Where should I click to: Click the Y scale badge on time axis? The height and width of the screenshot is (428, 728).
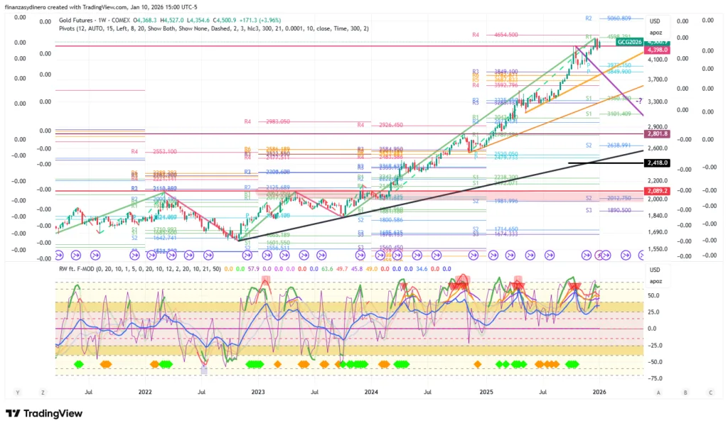(18, 392)
